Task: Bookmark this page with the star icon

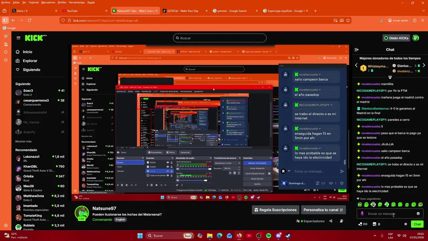Action: coord(348,20)
